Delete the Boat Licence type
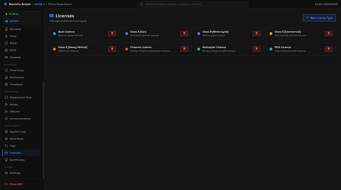 pos(112,33)
